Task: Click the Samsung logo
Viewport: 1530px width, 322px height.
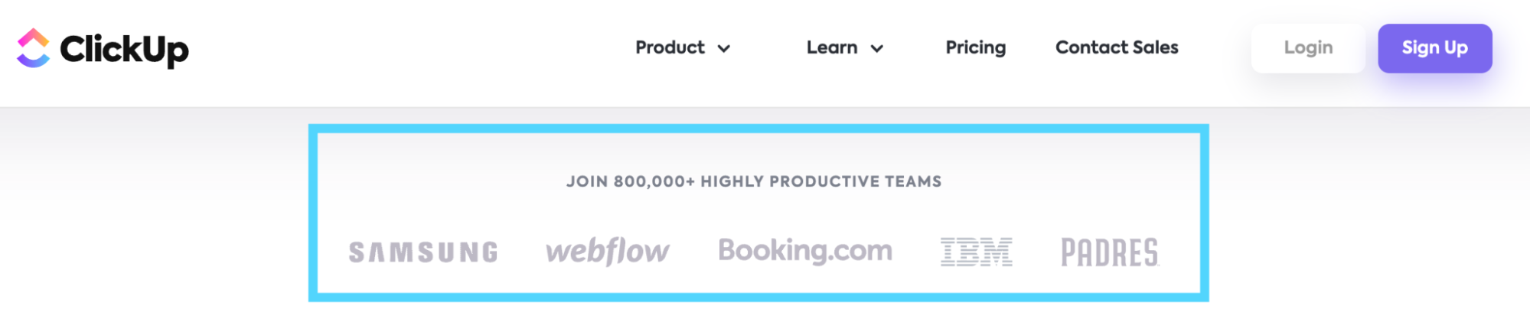Action: 423,252
